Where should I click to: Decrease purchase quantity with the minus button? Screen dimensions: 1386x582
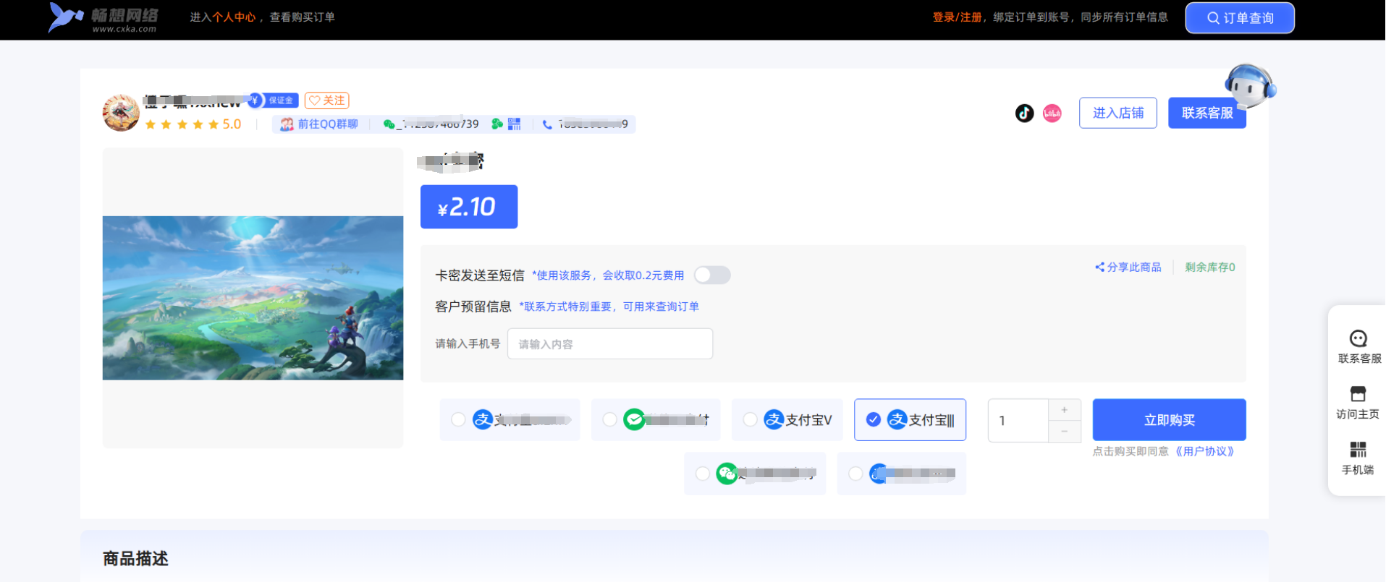[1064, 432]
